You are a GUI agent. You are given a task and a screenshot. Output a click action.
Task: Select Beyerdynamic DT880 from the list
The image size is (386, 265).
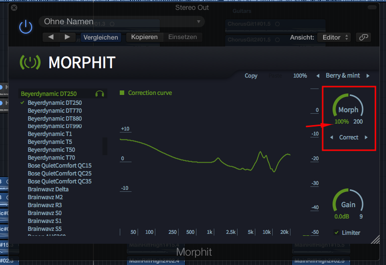click(x=54, y=119)
